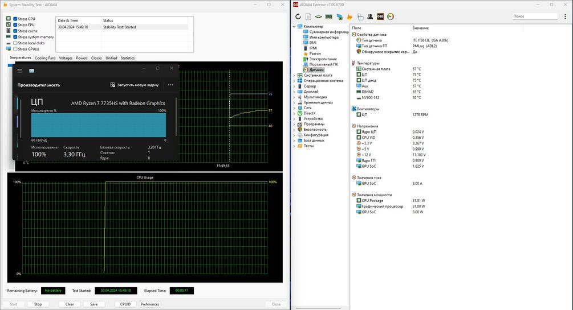573x310 pixels.
Task: Click the green chip icon in AIDA64 toolbar
Action: [x=318, y=16]
